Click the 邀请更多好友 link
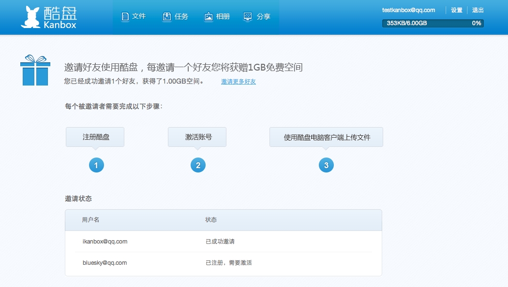Viewport: 508px width, 287px height. tap(239, 82)
